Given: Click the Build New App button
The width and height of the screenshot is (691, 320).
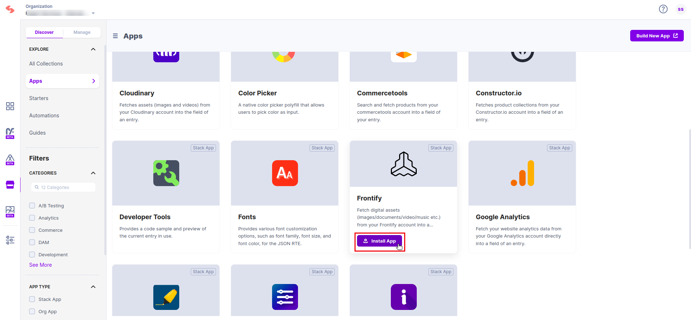Looking at the screenshot, I should (x=657, y=36).
